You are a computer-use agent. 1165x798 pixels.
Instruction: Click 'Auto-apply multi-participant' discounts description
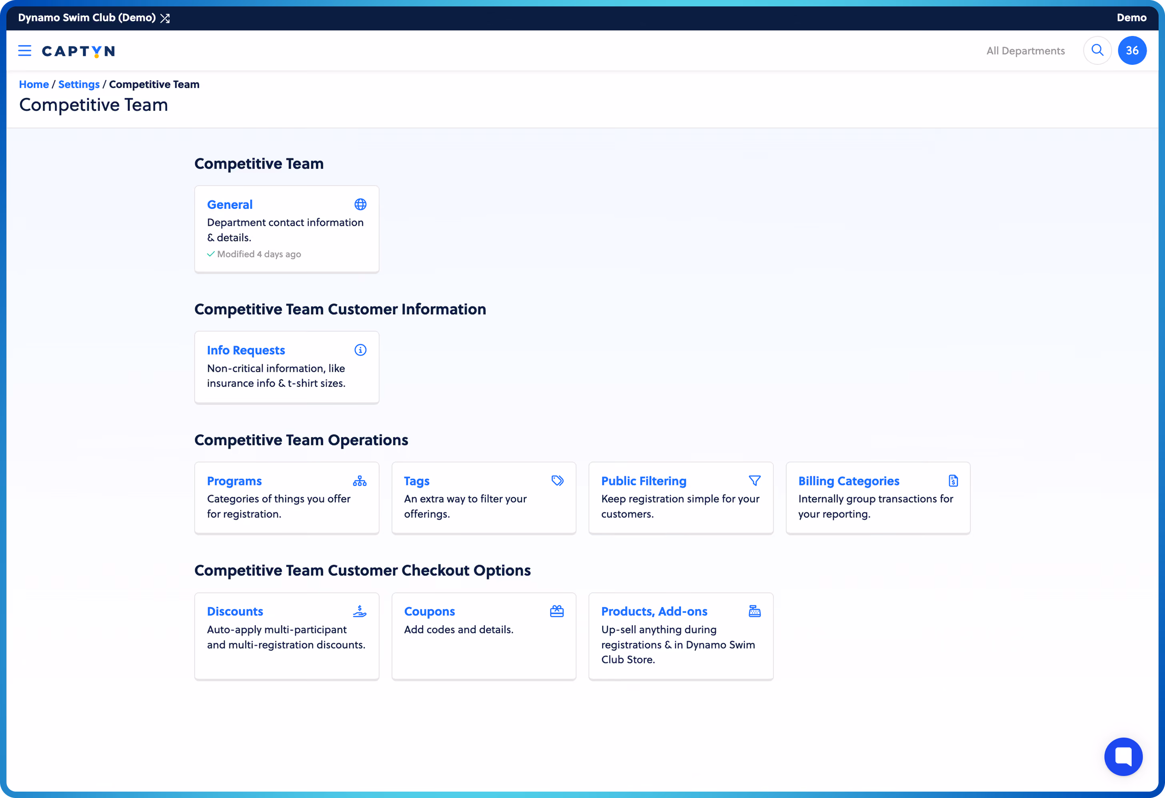coord(286,637)
